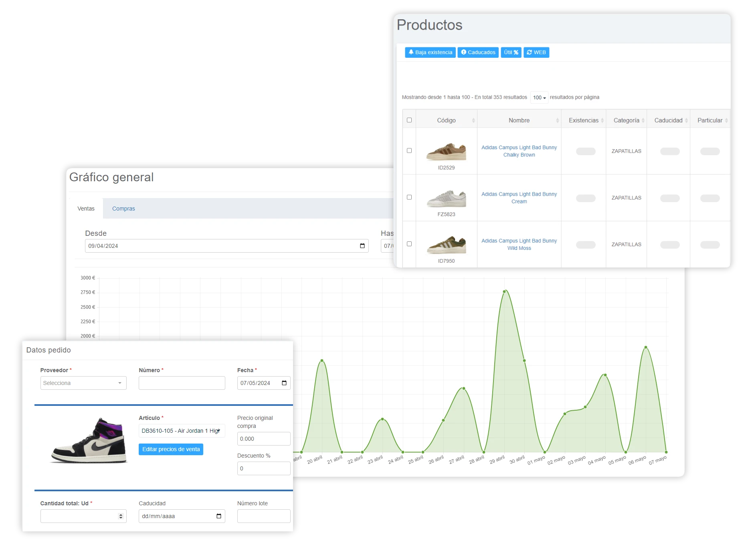Click the Baja existencia bell button
Viewport: 742px width, 545px height.
[x=430, y=53]
